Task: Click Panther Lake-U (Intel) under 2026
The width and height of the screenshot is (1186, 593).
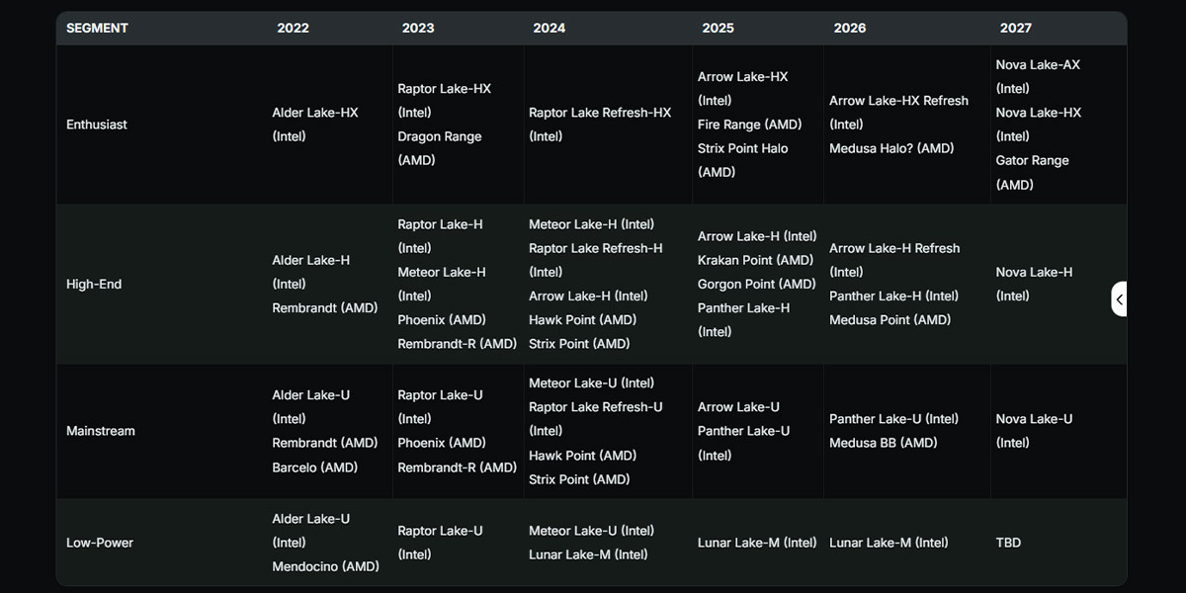Action: [x=894, y=419]
